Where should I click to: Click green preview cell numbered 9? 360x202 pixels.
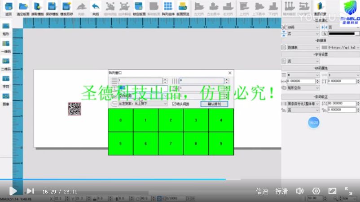(x=221, y=144)
